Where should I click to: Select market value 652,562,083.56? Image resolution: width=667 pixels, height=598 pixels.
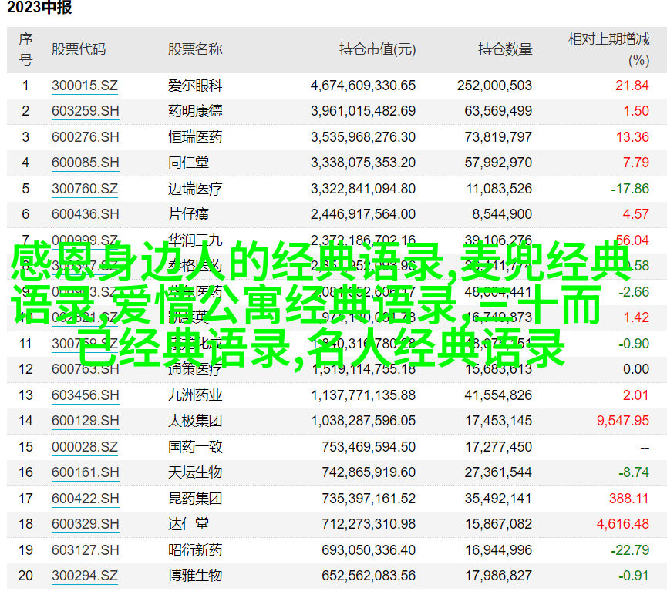369,576
